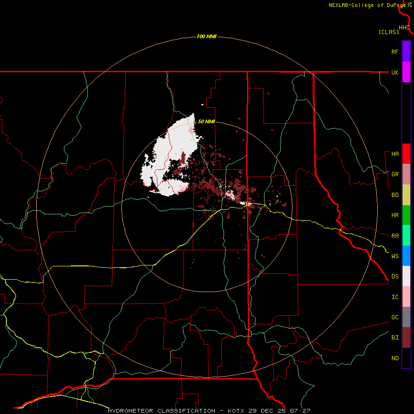Click the Hydrometeor Classification title text

point(161,411)
